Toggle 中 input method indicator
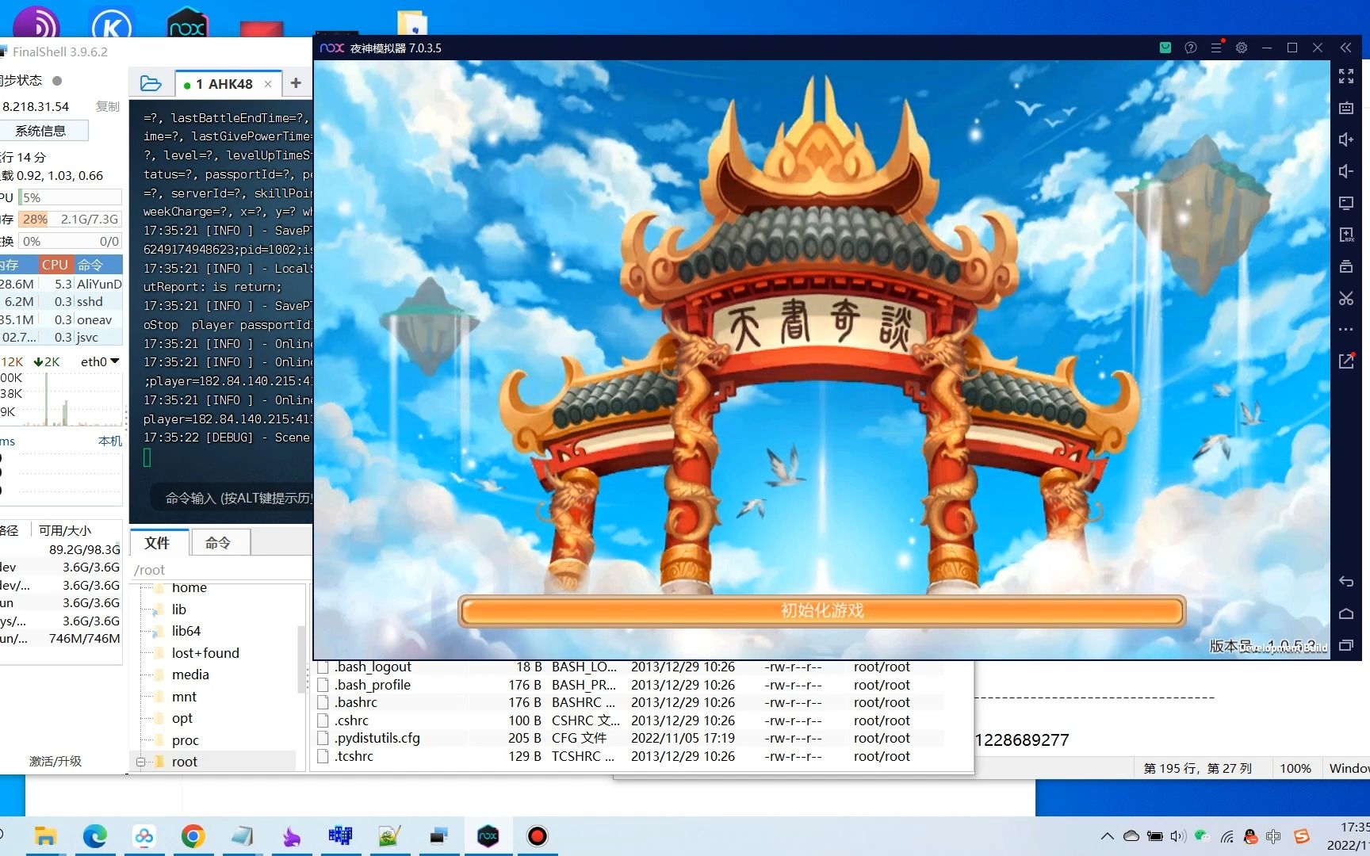This screenshot has height=856, width=1370. (1273, 836)
